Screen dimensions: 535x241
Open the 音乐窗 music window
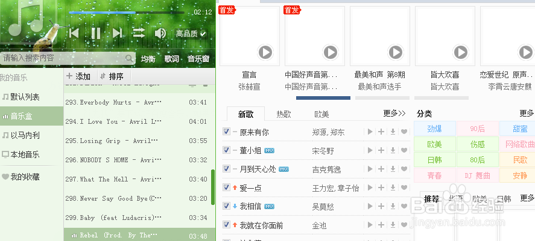pyautogui.click(x=198, y=59)
